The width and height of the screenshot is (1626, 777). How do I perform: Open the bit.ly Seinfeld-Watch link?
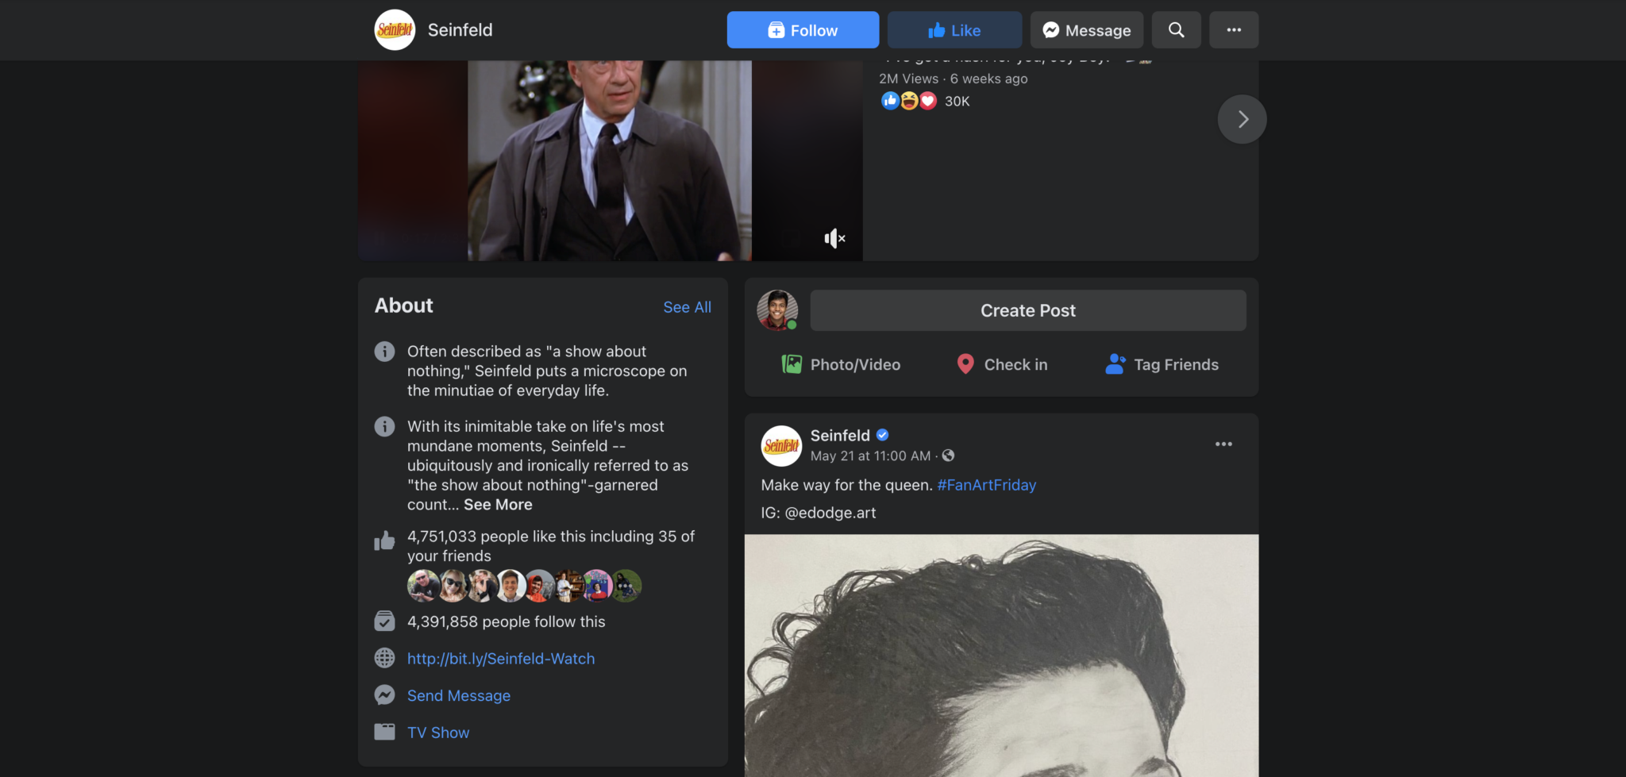click(x=501, y=659)
